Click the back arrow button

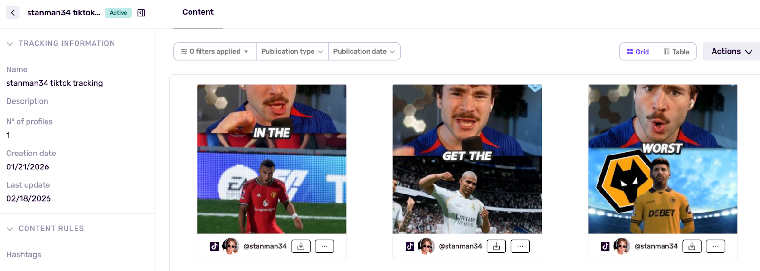coord(13,13)
